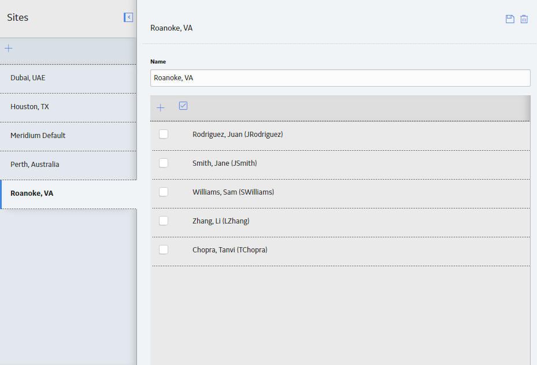The height and width of the screenshot is (365, 537).
Task: Check the box for Chopra, Tanvi
Action: point(164,249)
